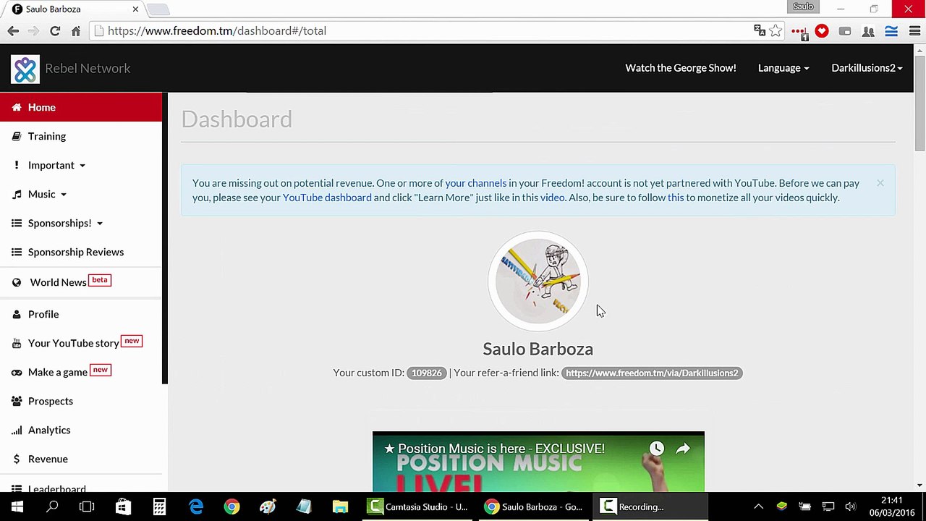Click the red heart extension icon
926x521 pixels.
click(x=822, y=31)
